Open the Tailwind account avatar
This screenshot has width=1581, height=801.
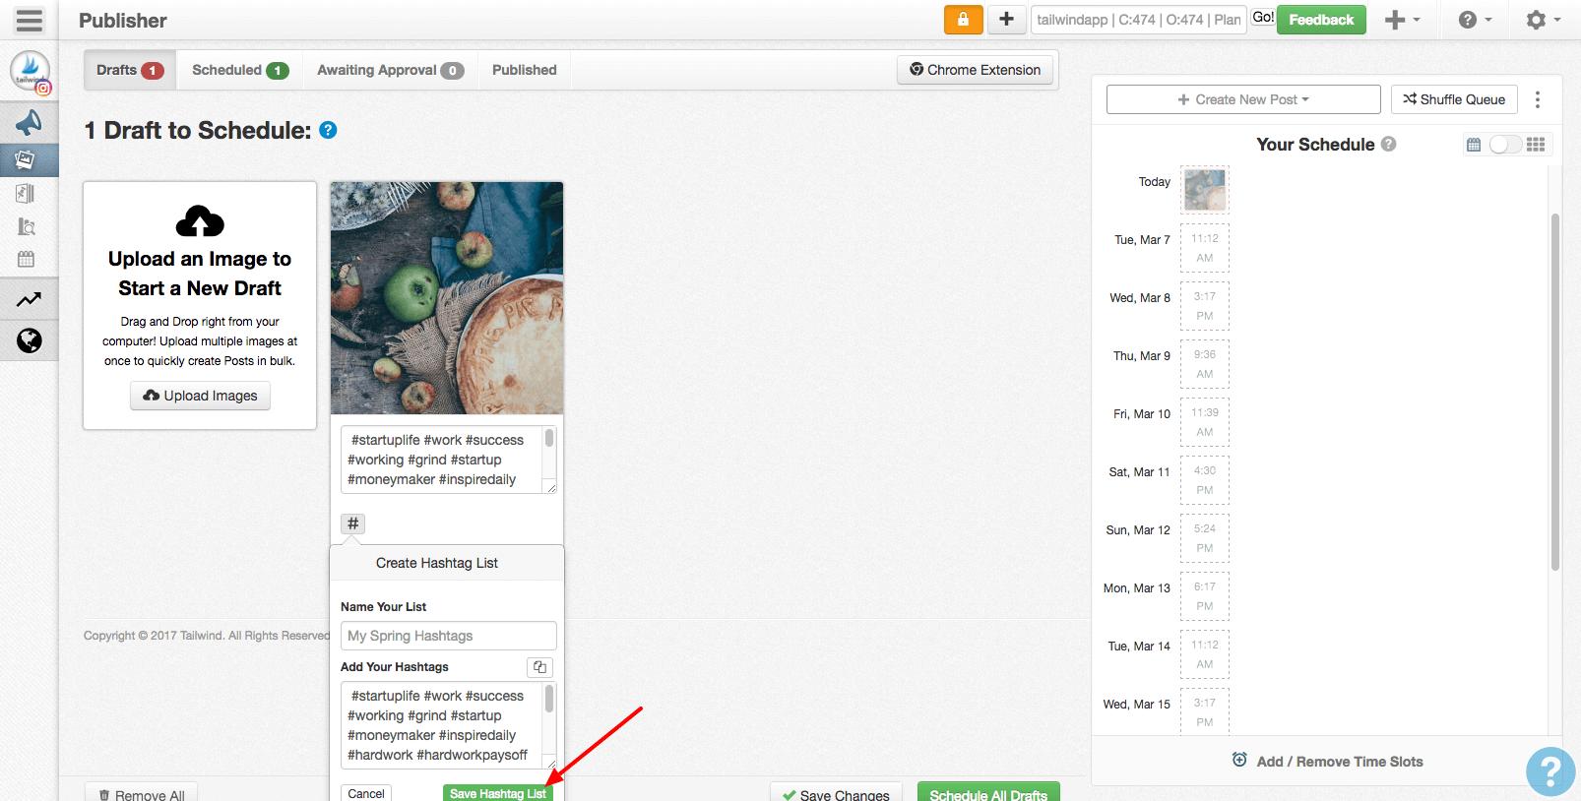30,72
